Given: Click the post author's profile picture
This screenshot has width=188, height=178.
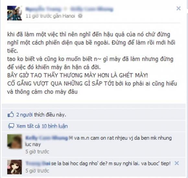Looking at the screenshot, I should point(15,13).
